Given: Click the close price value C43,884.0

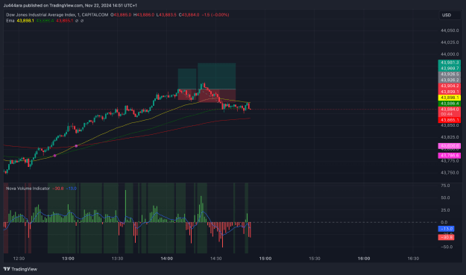Looking at the screenshot, I should coord(189,15).
